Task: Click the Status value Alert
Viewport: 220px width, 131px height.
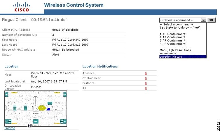Action: [x=56, y=55]
